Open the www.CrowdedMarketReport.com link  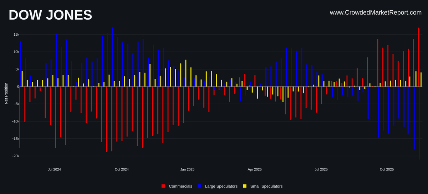point(376,12)
